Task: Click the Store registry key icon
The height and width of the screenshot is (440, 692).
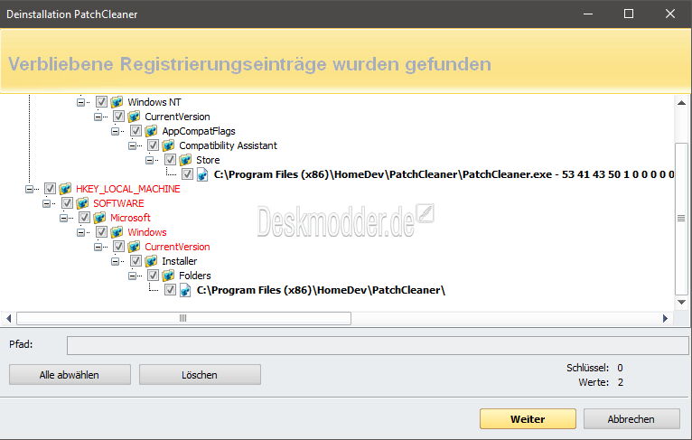Action: pos(185,160)
